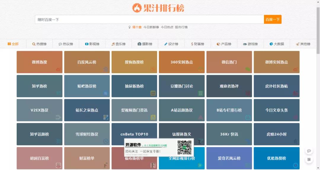Click the 果汁排行榜 flame logo
This screenshot has height=170, width=320.
[137, 8]
